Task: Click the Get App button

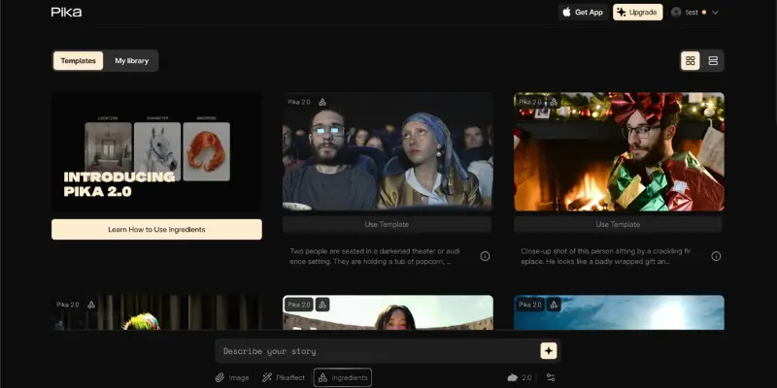Action: point(584,13)
